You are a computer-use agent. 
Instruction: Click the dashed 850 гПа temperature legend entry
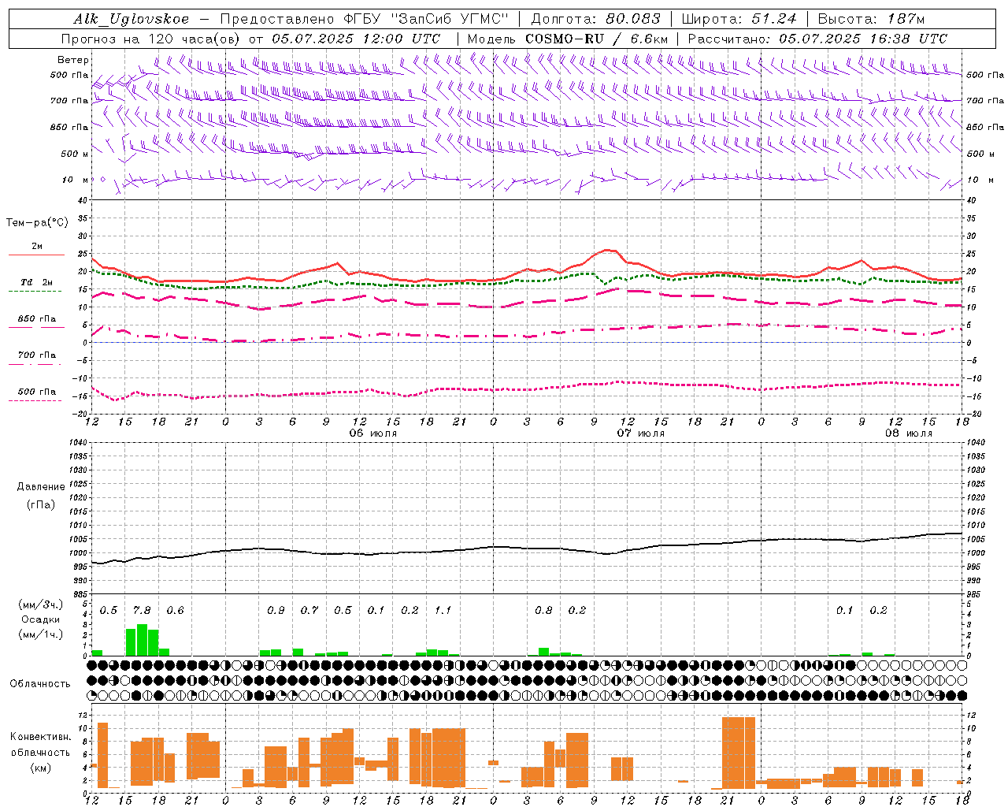pyautogui.click(x=36, y=319)
